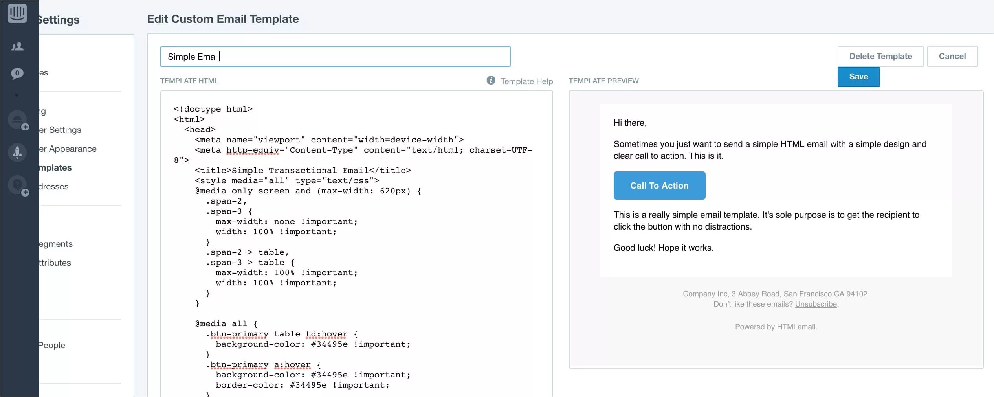Click the Template Help info icon
Screen dimensions: 994x397
491,80
